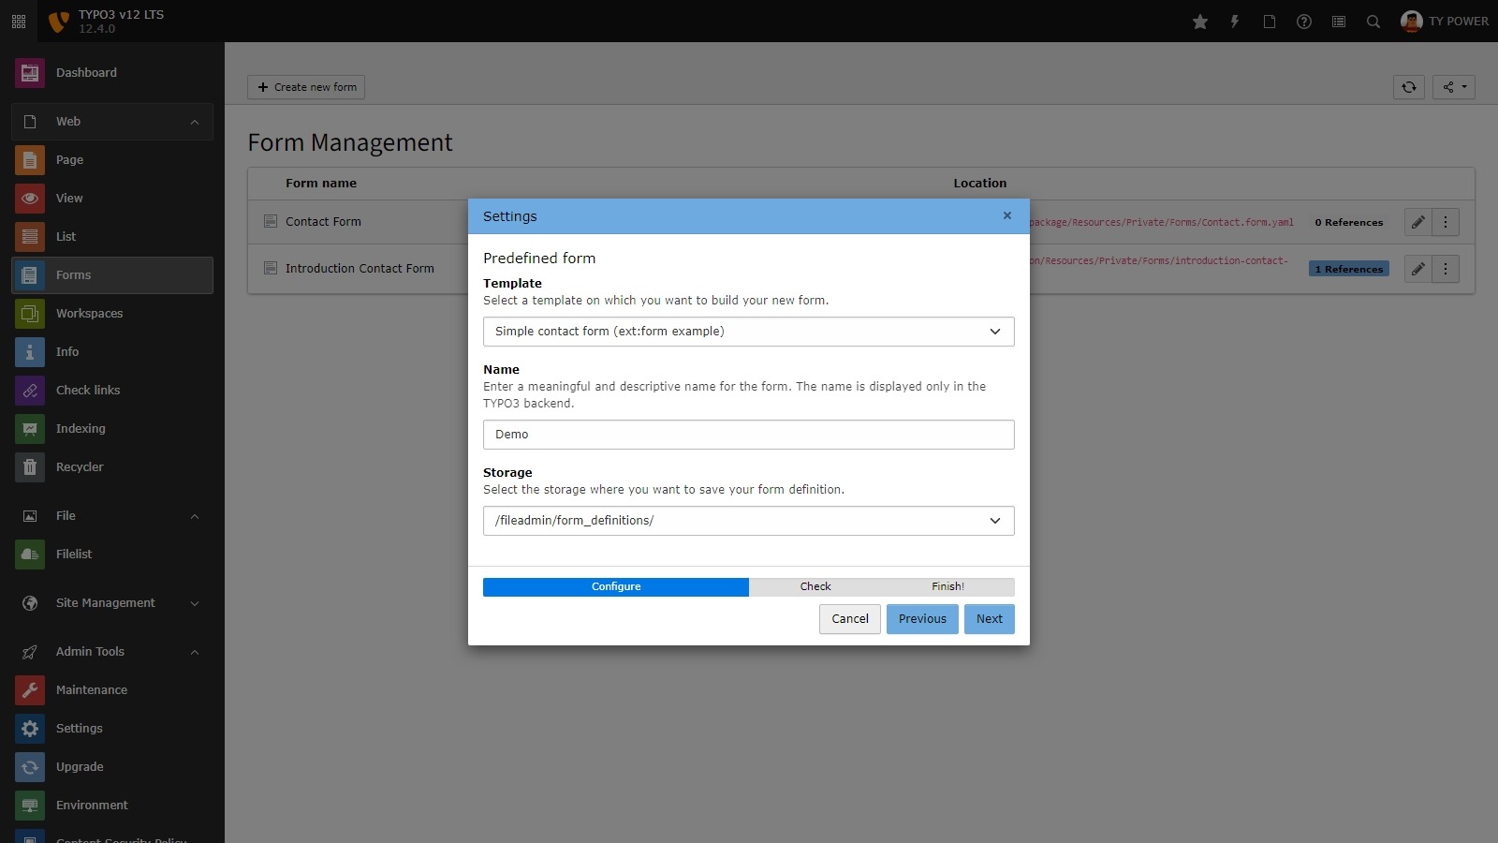Edit the Contact Form with pencil icon

coord(1418,222)
